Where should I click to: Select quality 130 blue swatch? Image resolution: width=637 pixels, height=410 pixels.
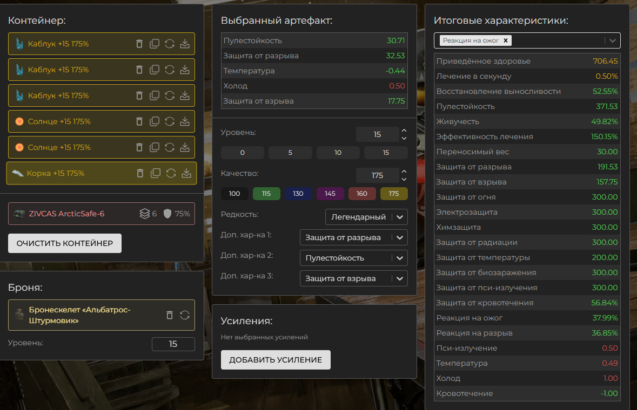(x=298, y=194)
